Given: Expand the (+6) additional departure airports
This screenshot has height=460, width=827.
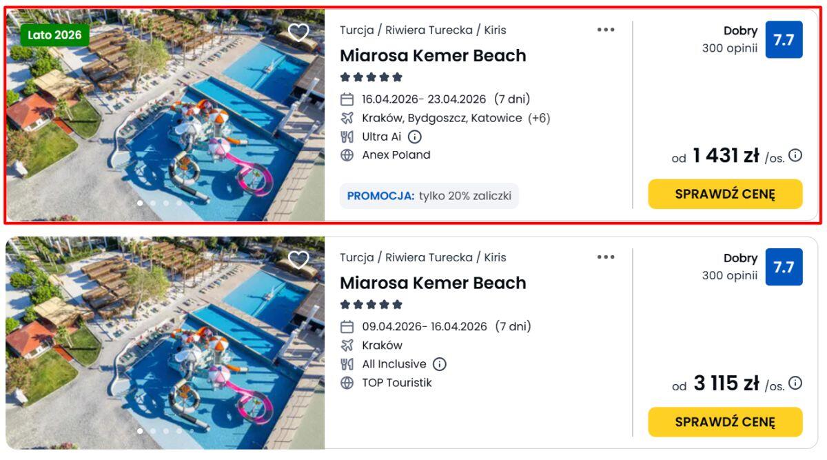Looking at the screenshot, I should (x=539, y=118).
